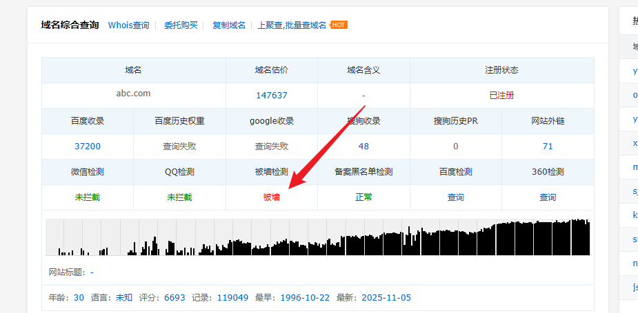The width and height of the screenshot is (638, 313).
Task: Open the Whois查询 link
Action: tap(128, 25)
